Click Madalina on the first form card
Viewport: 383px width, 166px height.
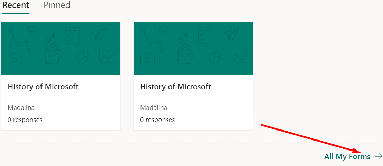(21, 108)
